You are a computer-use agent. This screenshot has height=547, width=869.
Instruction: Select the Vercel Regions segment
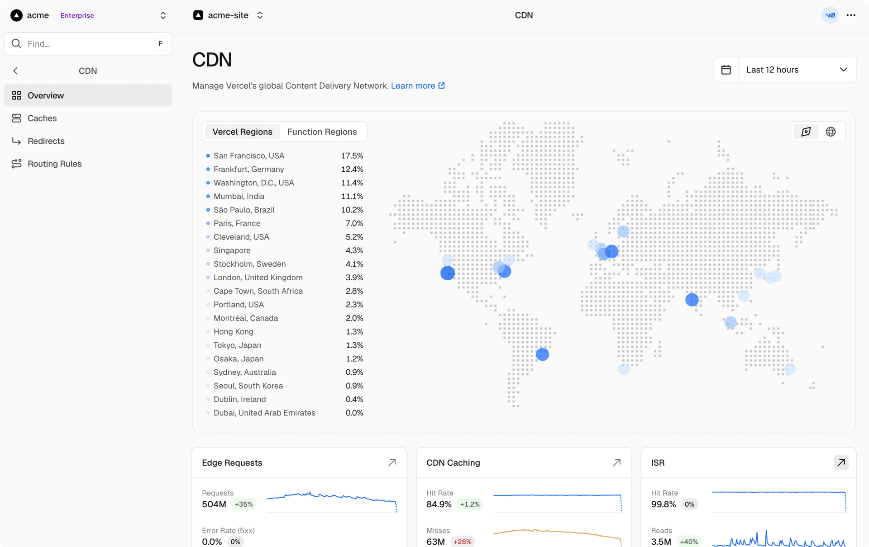[x=242, y=132]
